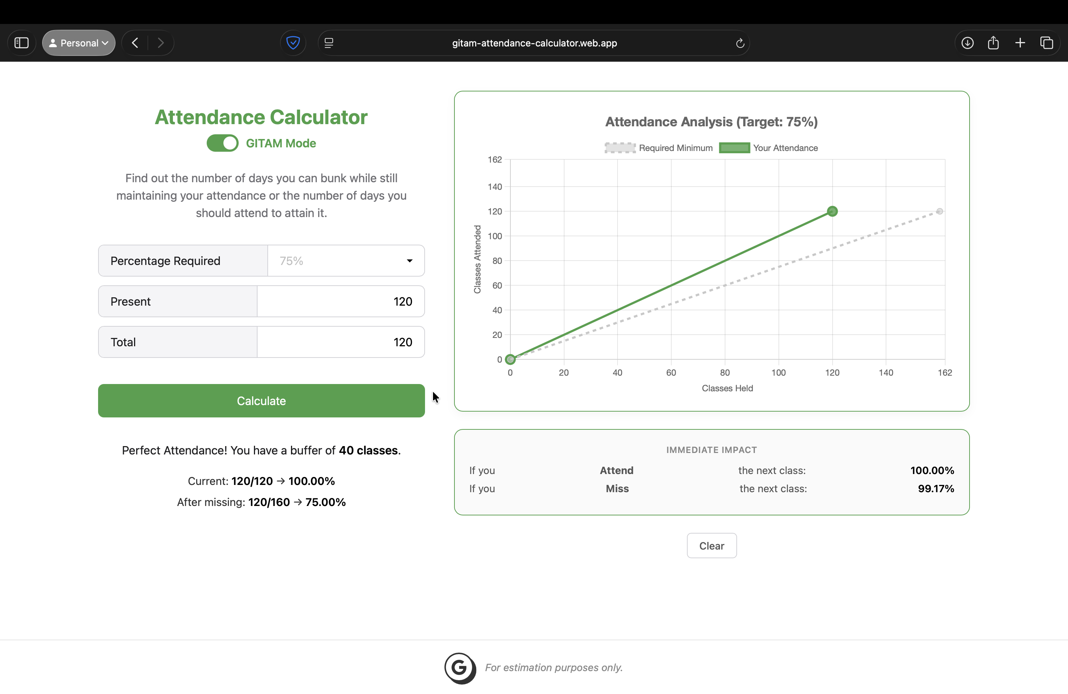
Task: Go forward to the next page
Action: coord(161,43)
